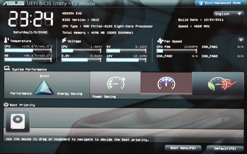Click the 3.3V voltage bar
The width and height of the screenshot is (247, 154).
click(81, 60)
